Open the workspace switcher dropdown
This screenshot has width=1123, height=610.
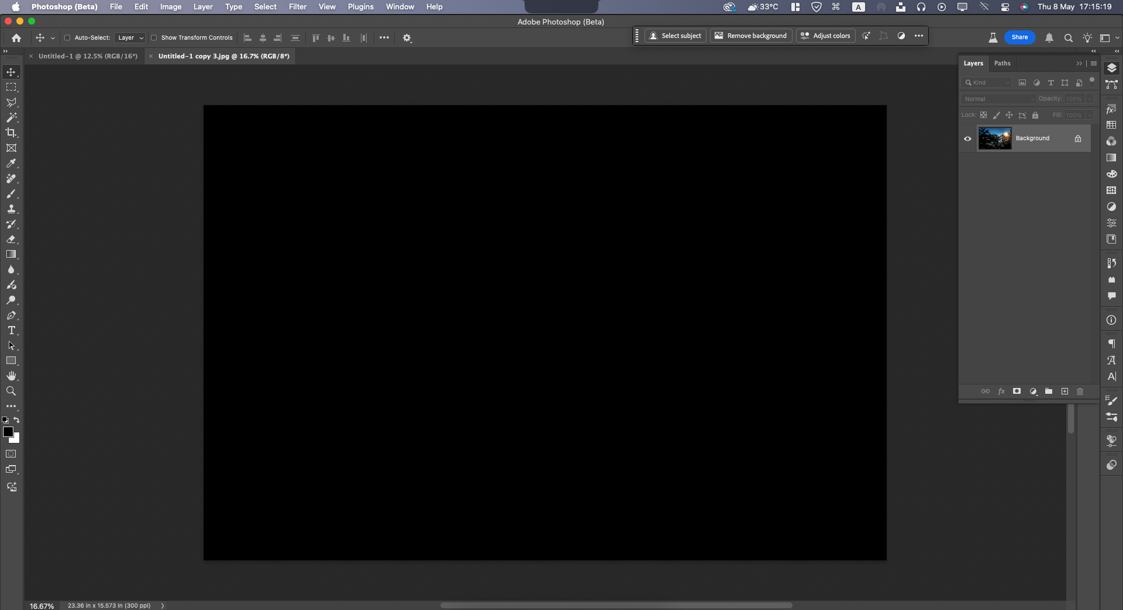(x=1108, y=38)
